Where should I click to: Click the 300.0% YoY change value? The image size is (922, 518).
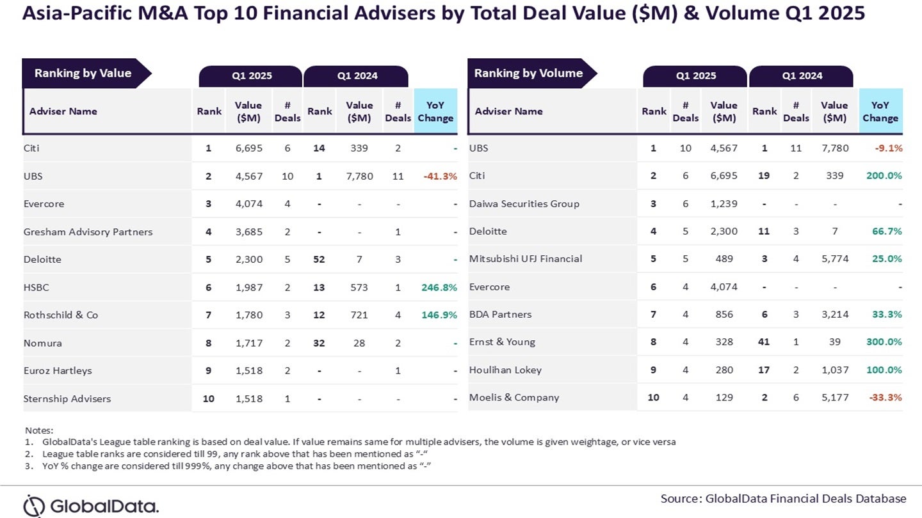click(885, 342)
